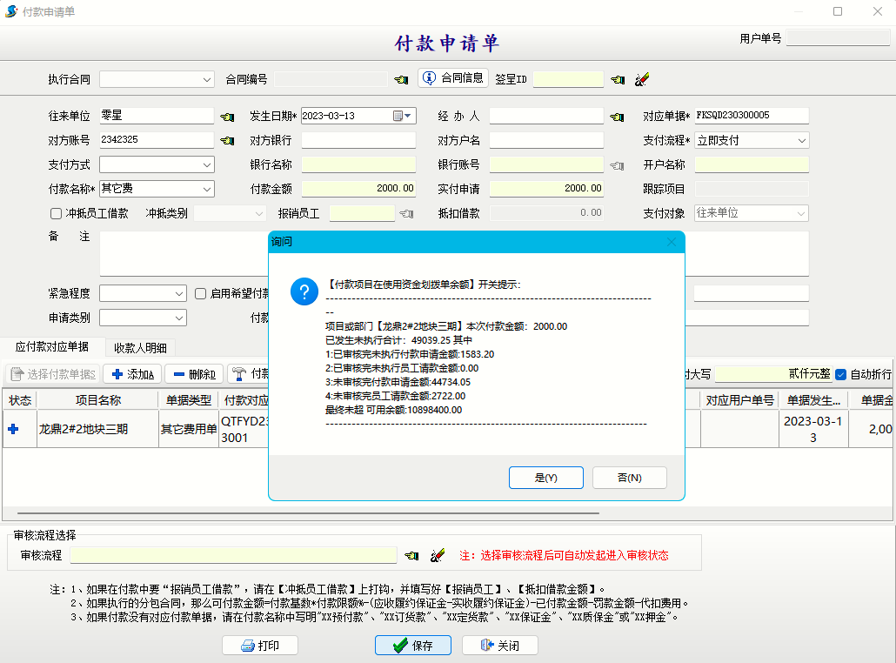Click the 对方银行 input field
This screenshot has height=663, width=896.
click(358, 140)
